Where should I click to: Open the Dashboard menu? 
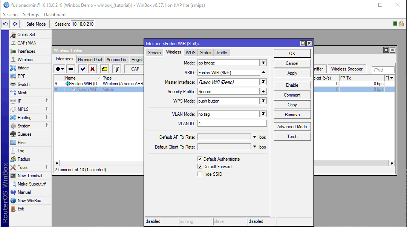coord(55,15)
